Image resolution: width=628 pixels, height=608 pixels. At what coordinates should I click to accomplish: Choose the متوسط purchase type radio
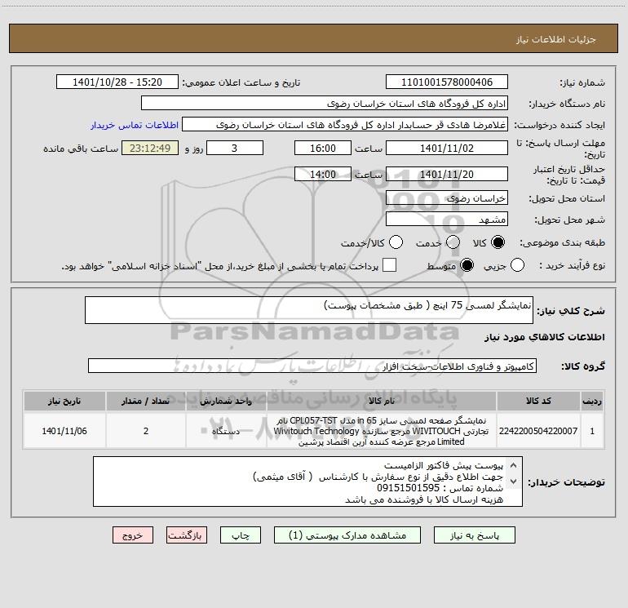tap(467, 265)
